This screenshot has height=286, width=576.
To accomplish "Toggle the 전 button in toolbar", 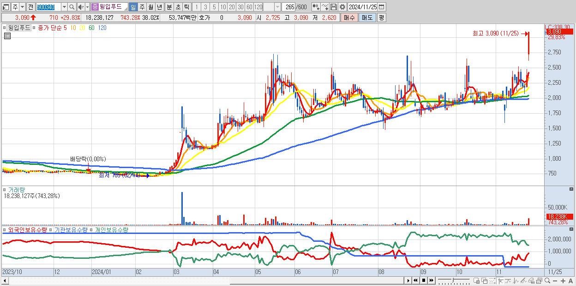I will coord(30,7).
